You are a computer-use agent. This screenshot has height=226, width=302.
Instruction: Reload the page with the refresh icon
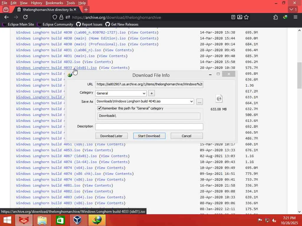[x=25, y=17]
